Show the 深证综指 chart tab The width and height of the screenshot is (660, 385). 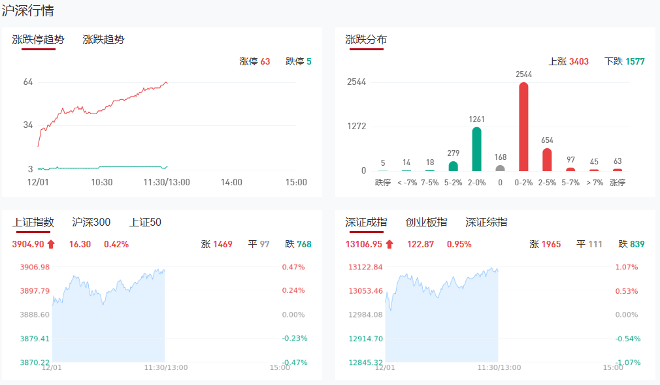(486, 223)
